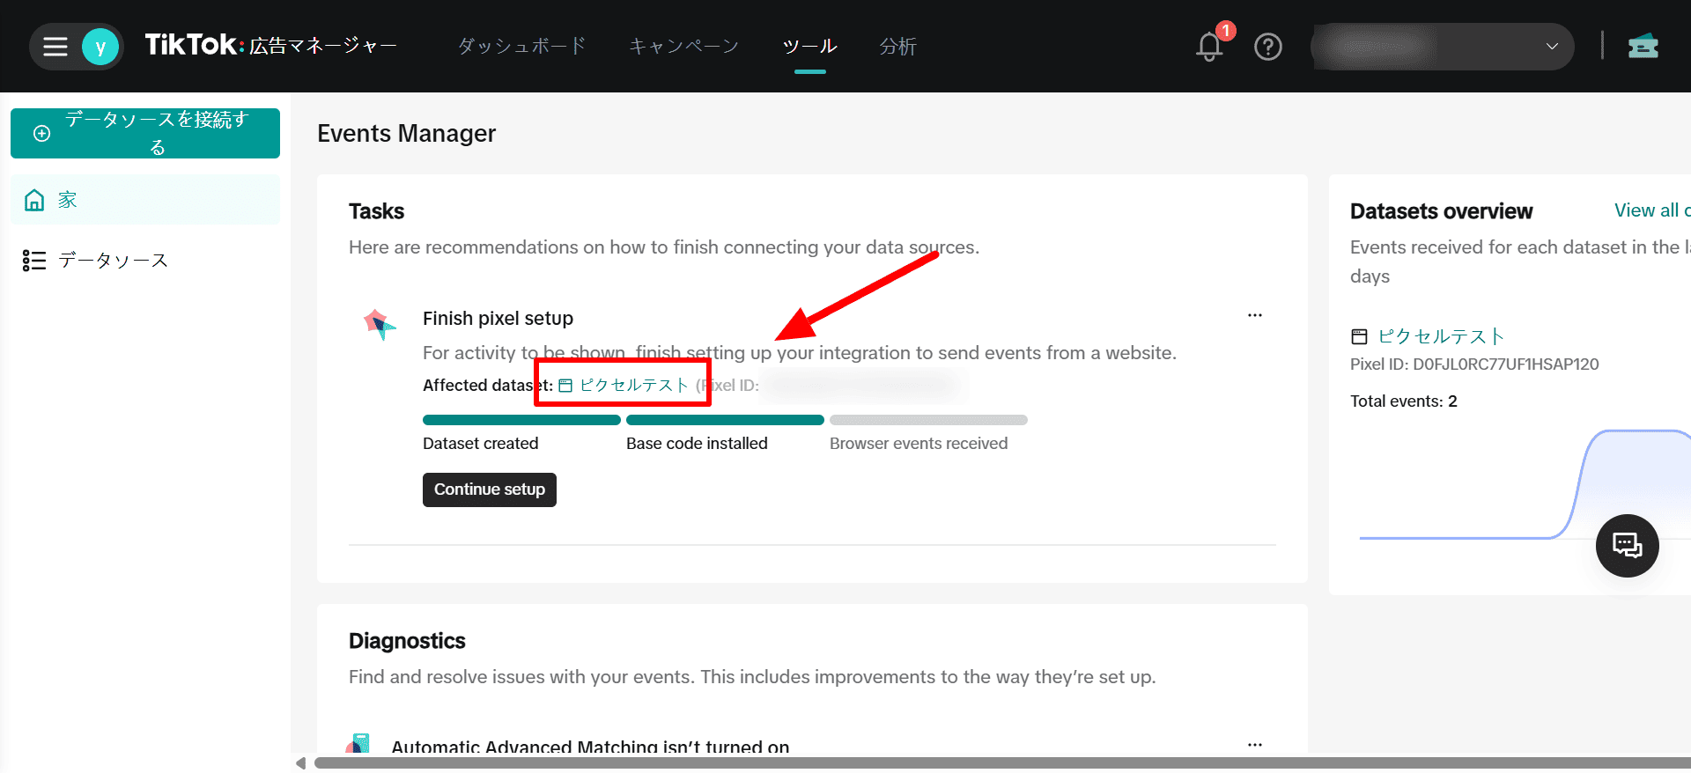Click the round 'y' account avatar
The height and width of the screenshot is (773, 1691).
click(x=100, y=47)
